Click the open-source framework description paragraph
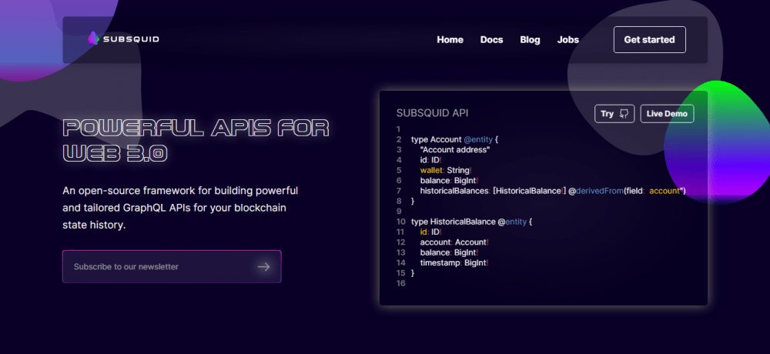770x354 pixels. [x=180, y=208]
